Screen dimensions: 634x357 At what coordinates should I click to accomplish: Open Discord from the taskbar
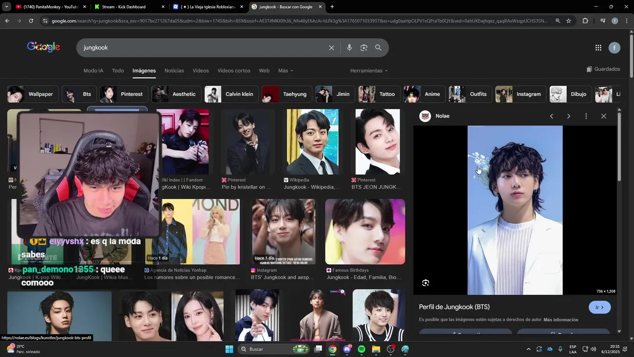[347, 349]
